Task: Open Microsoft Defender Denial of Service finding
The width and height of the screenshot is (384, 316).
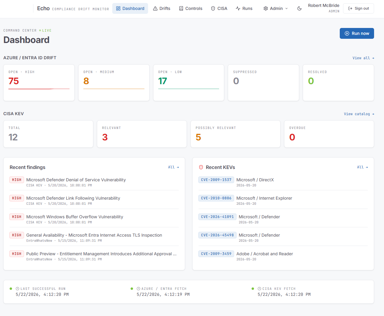Action: coord(94,182)
